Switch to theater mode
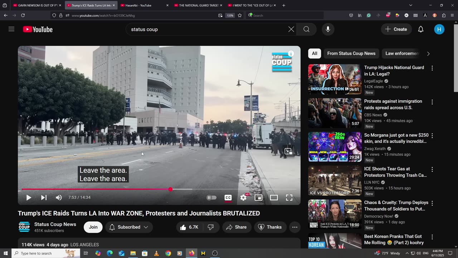458x258 pixels. pyautogui.click(x=274, y=197)
